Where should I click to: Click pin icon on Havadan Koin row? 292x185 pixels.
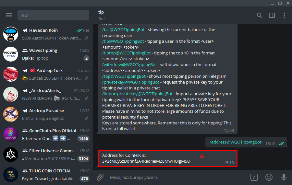[86, 38]
